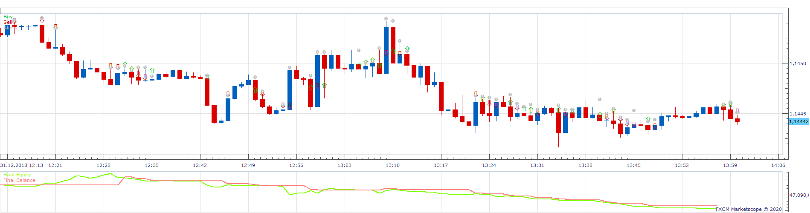Click the 13:17 time axis label
The width and height of the screenshot is (810, 213).
(441, 165)
